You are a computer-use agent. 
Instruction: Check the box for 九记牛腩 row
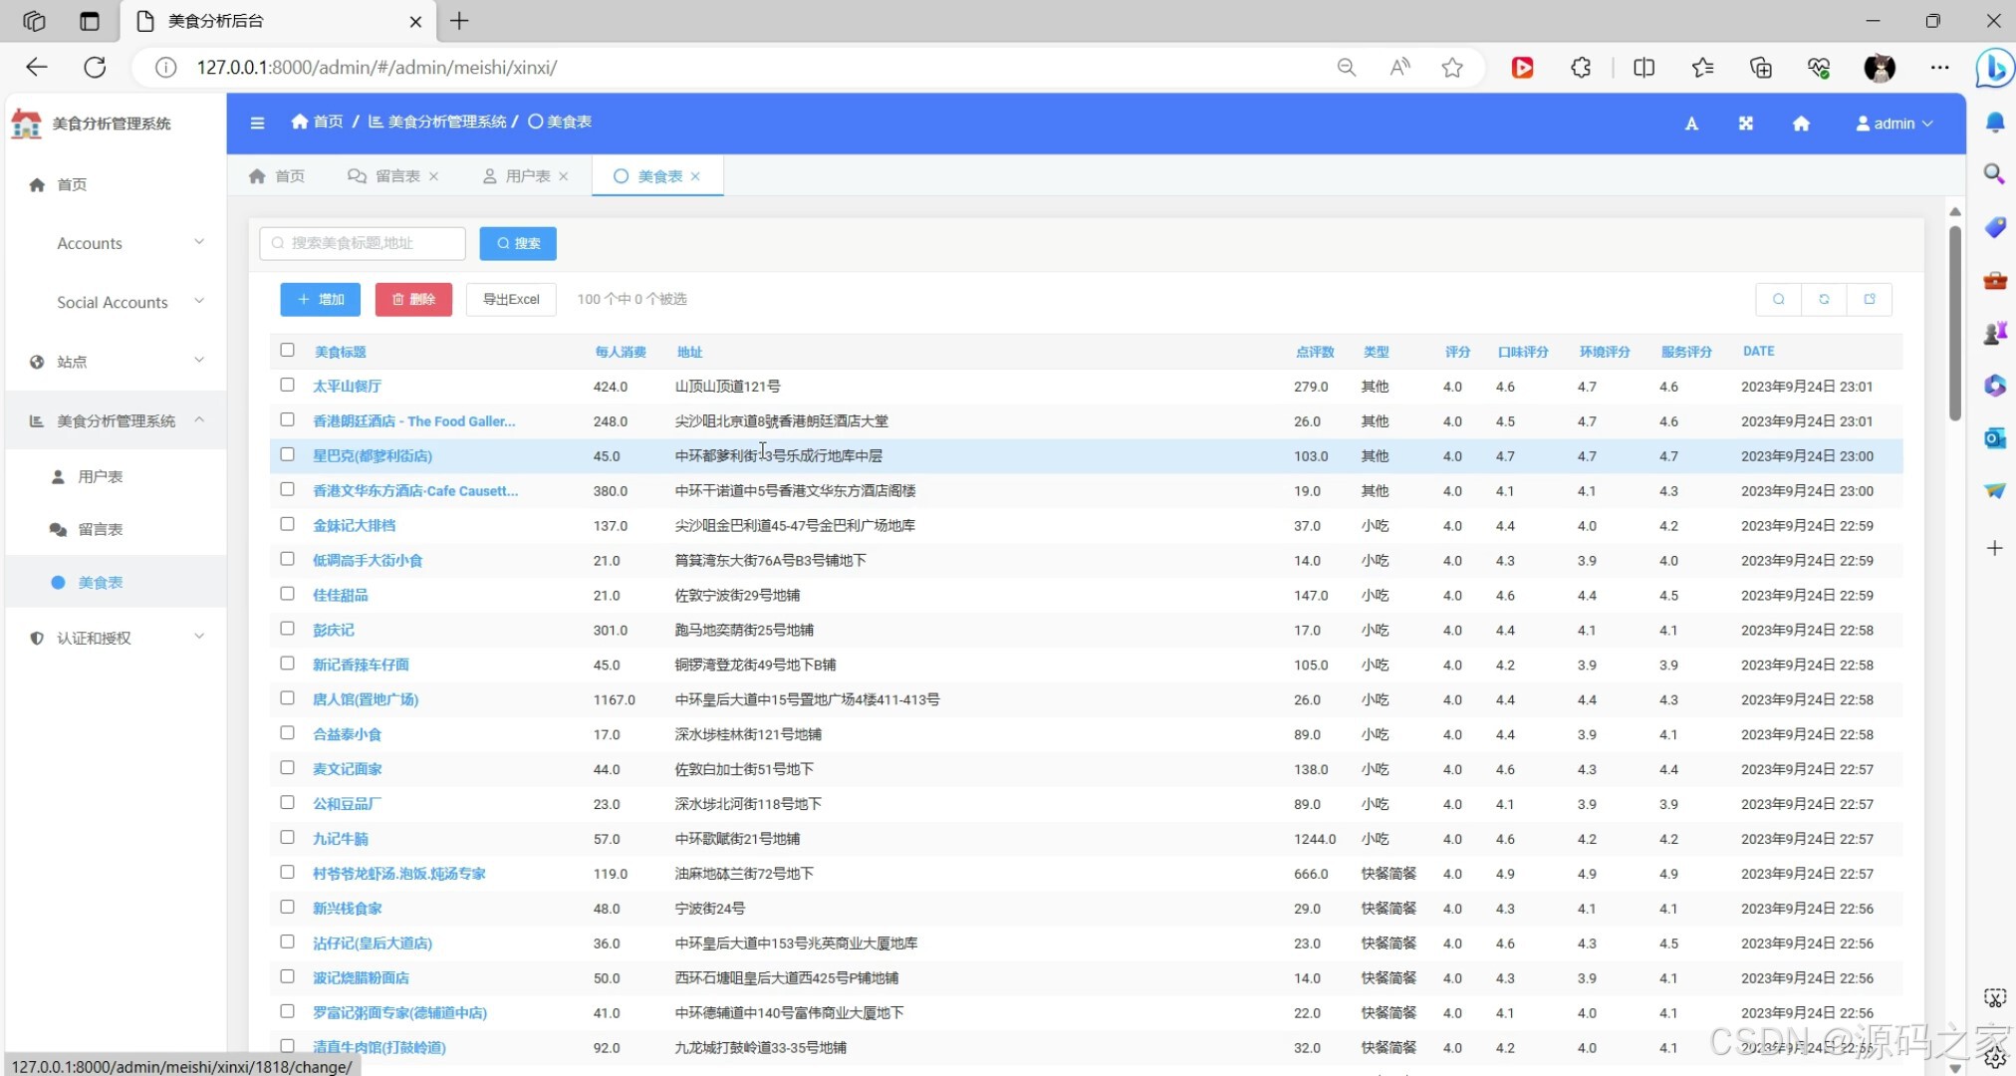pos(287,837)
